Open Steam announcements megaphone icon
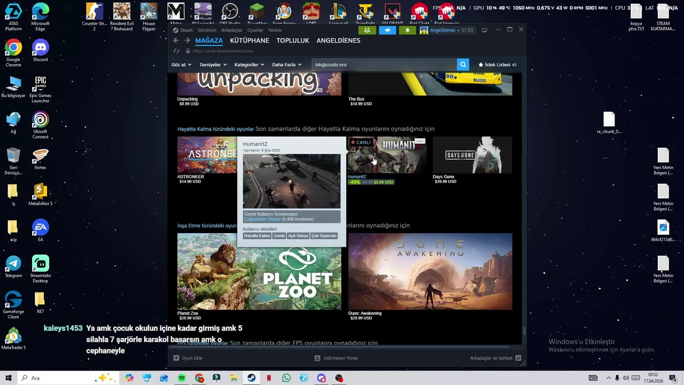684x385 pixels. [x=387, y=30]
